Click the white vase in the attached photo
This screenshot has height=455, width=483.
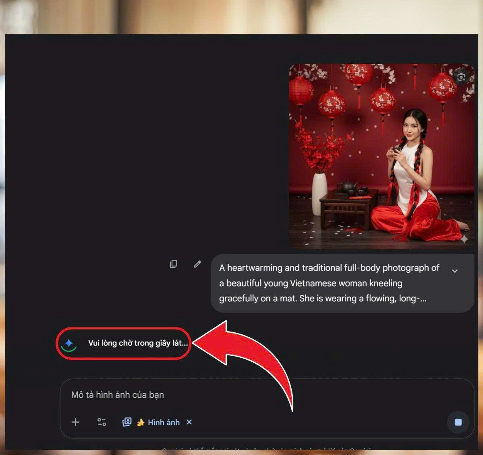click(x=319, y=194)
